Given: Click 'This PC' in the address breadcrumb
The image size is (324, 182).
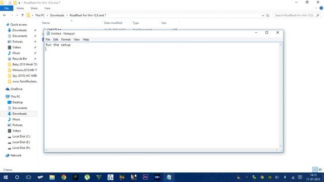Looking at the screenshot, I should (x=40, y=15).
